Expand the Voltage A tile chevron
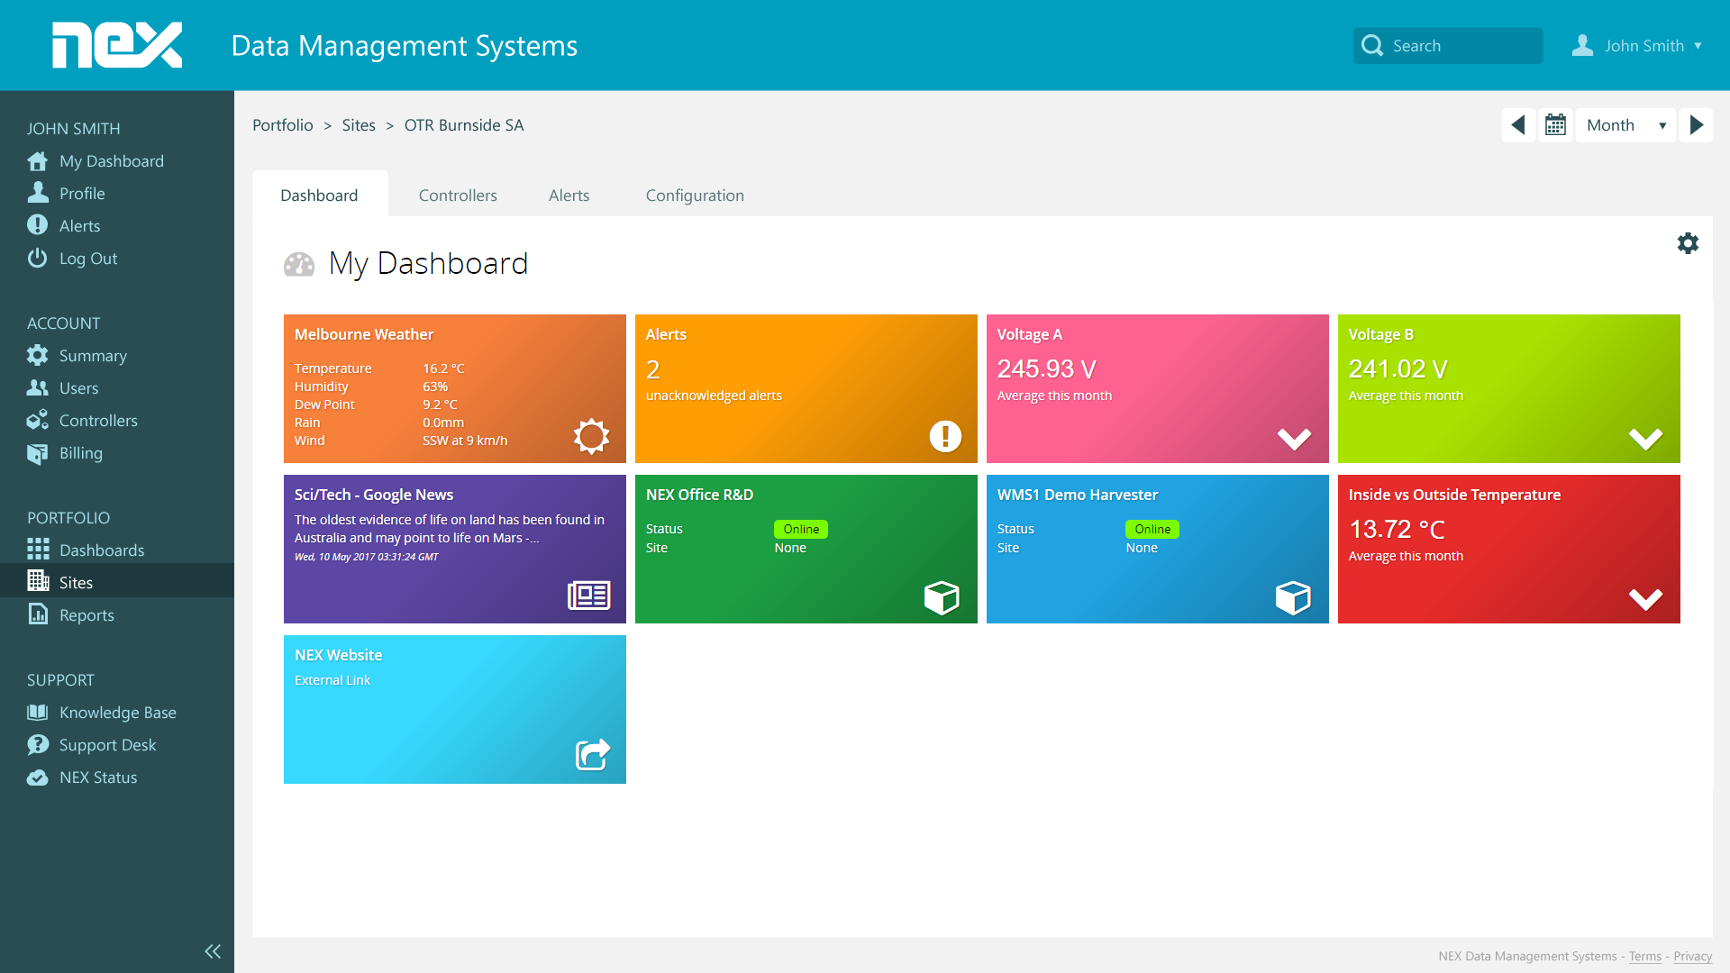This screenshot has width=1730, height=973. (1295, 440)
